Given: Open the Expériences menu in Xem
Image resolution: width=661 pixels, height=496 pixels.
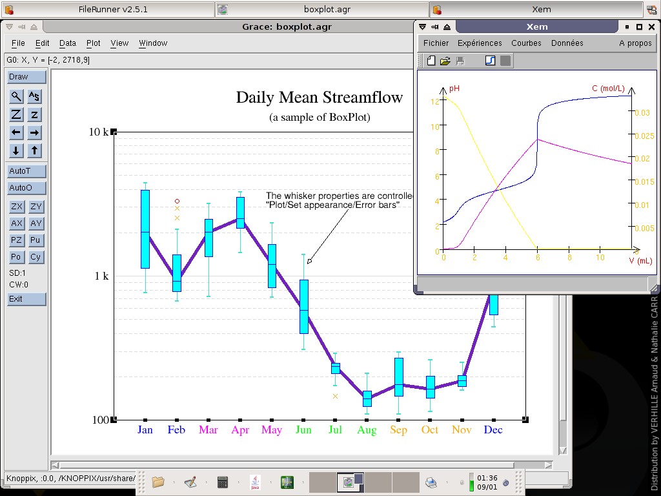Looking at the screenshot, I should 480,43.
